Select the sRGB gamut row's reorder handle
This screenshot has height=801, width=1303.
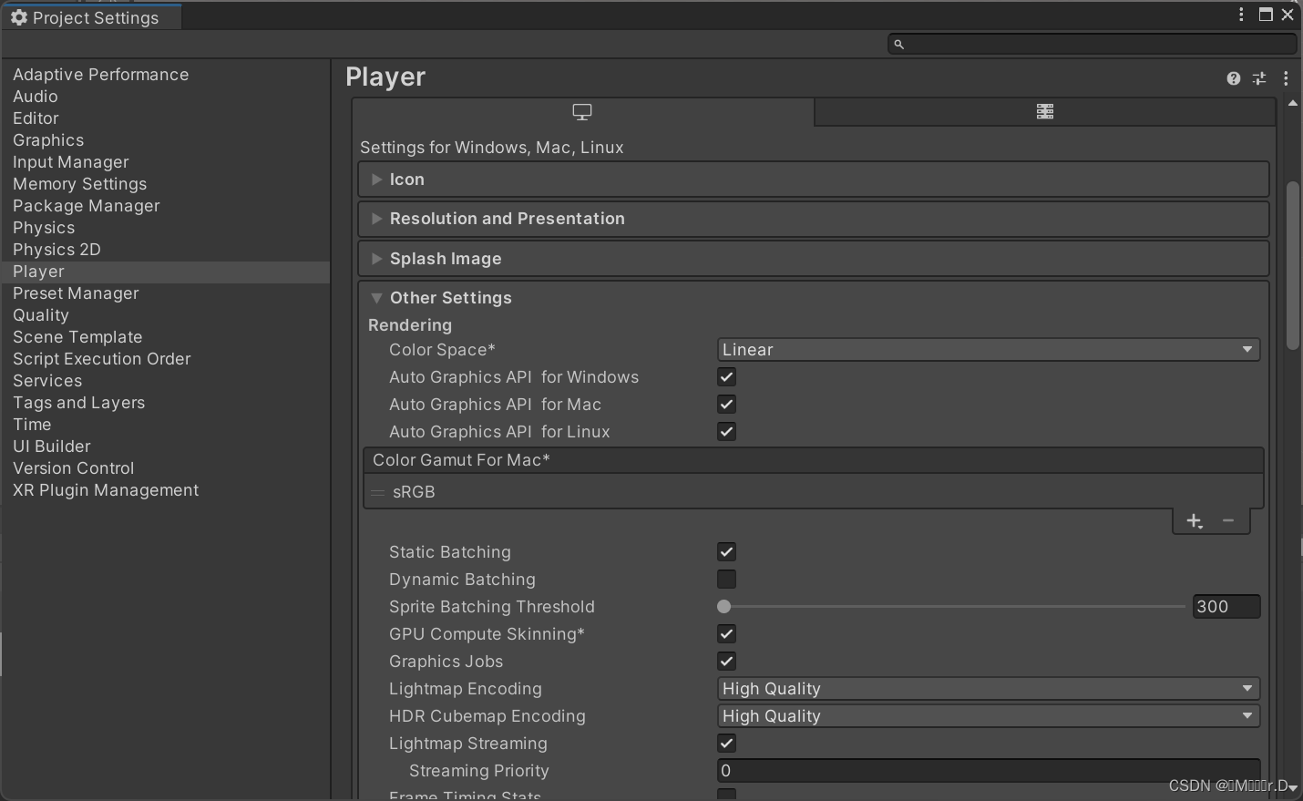pos(377,492)
